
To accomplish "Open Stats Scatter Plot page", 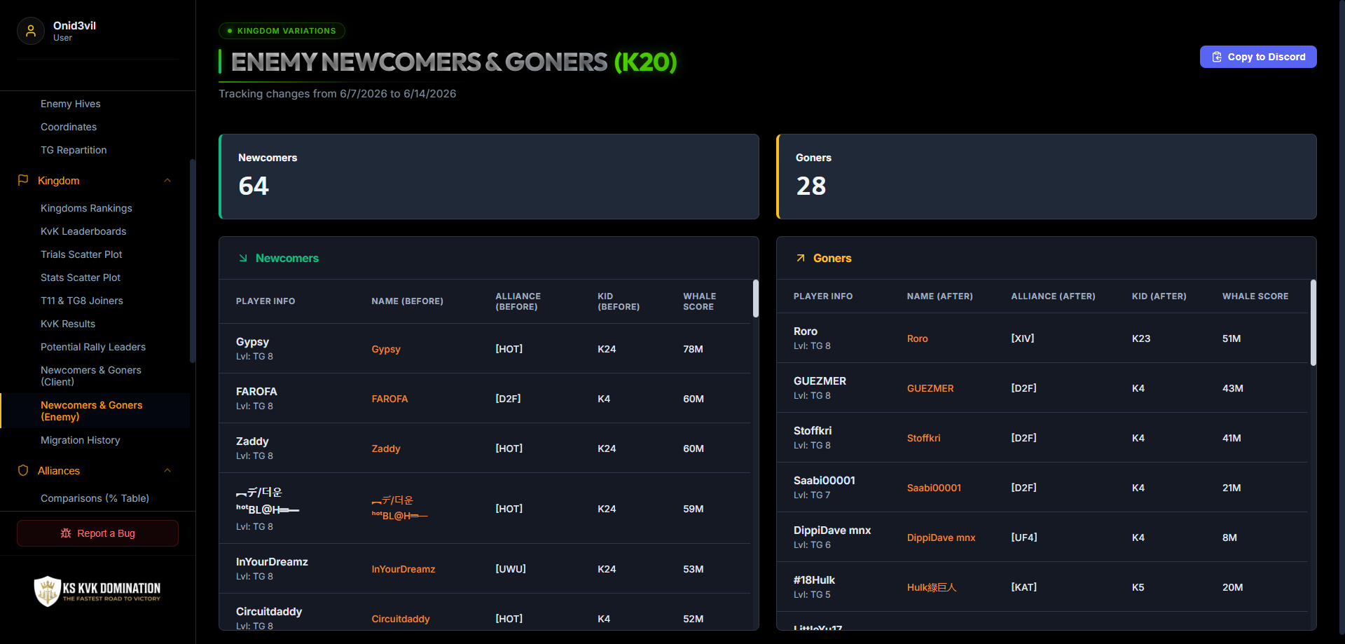I will (x=81, y=278).
